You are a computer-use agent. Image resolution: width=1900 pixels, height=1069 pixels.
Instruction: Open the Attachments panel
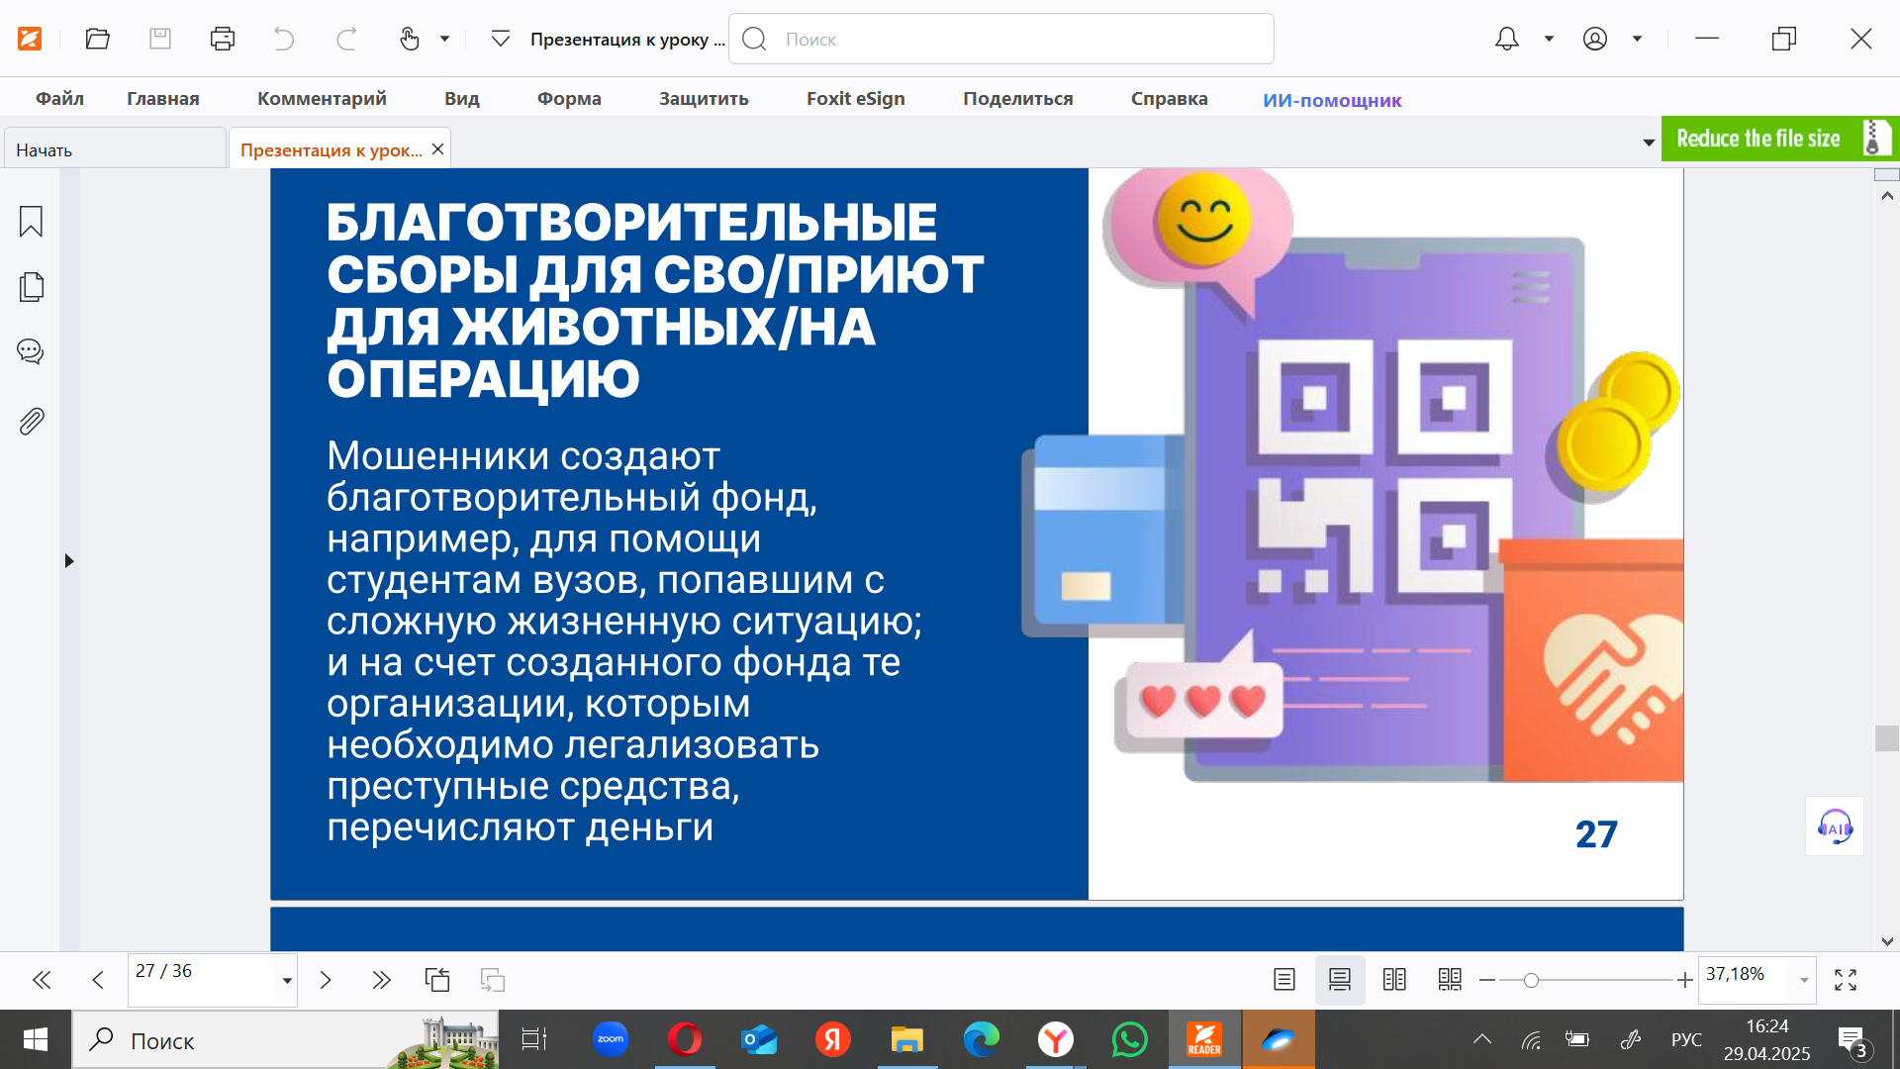(x=31, y=422)
